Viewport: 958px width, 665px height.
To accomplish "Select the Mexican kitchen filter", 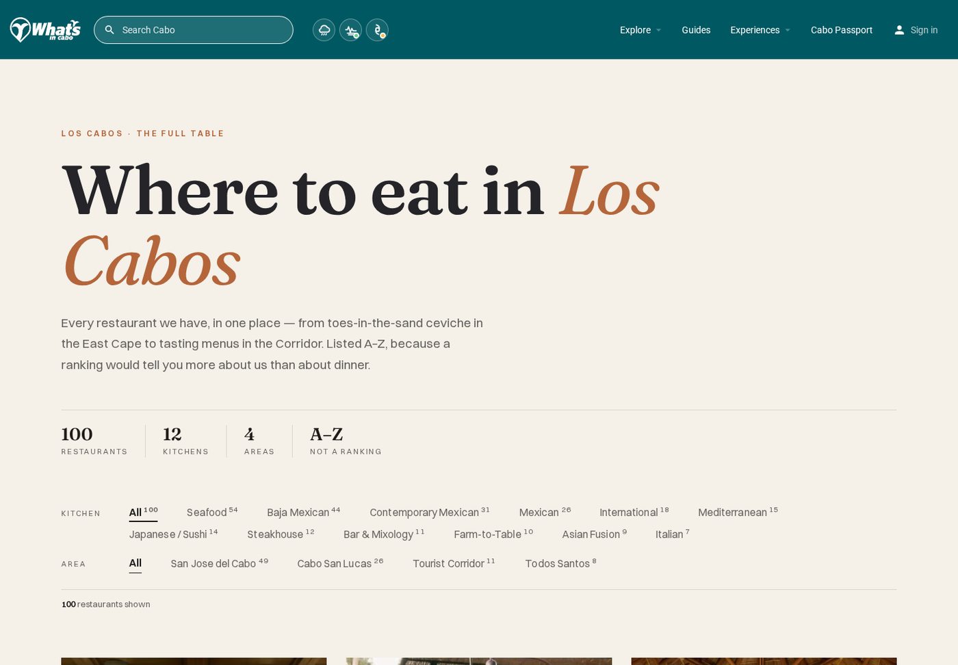I will [545, 512].
